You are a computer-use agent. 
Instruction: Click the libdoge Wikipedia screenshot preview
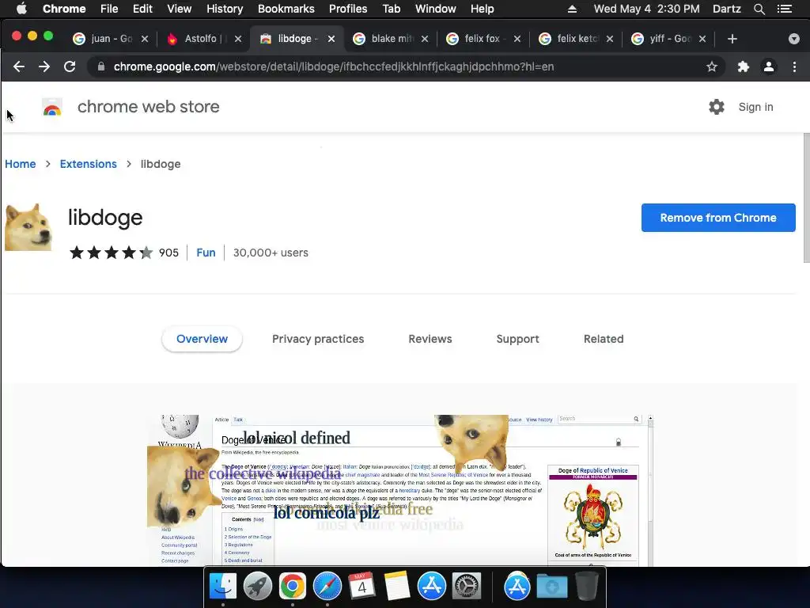pyautogui.click(x=400, y=490)
